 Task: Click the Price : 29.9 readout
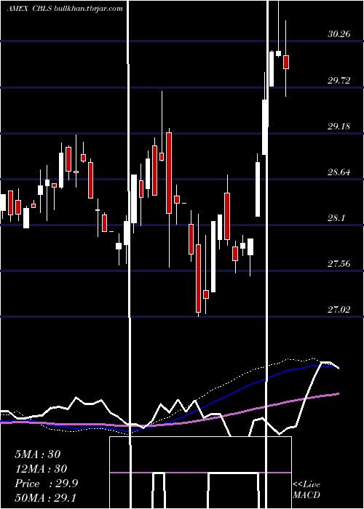pyautogui.click(x=47, y=484)
